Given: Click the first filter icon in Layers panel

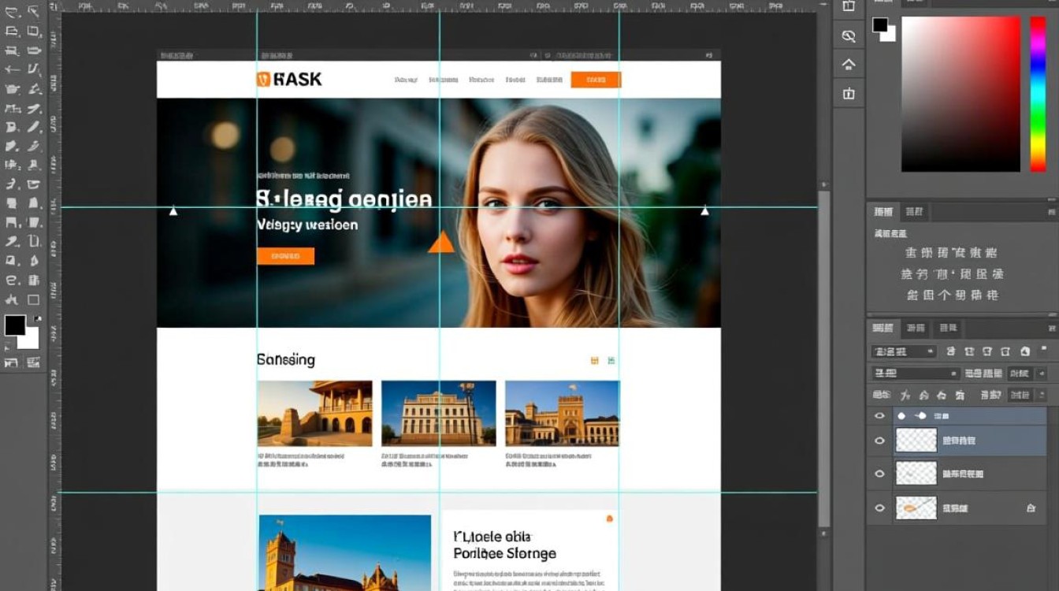Looking at the screenshot, I should (x=951, y=351).
